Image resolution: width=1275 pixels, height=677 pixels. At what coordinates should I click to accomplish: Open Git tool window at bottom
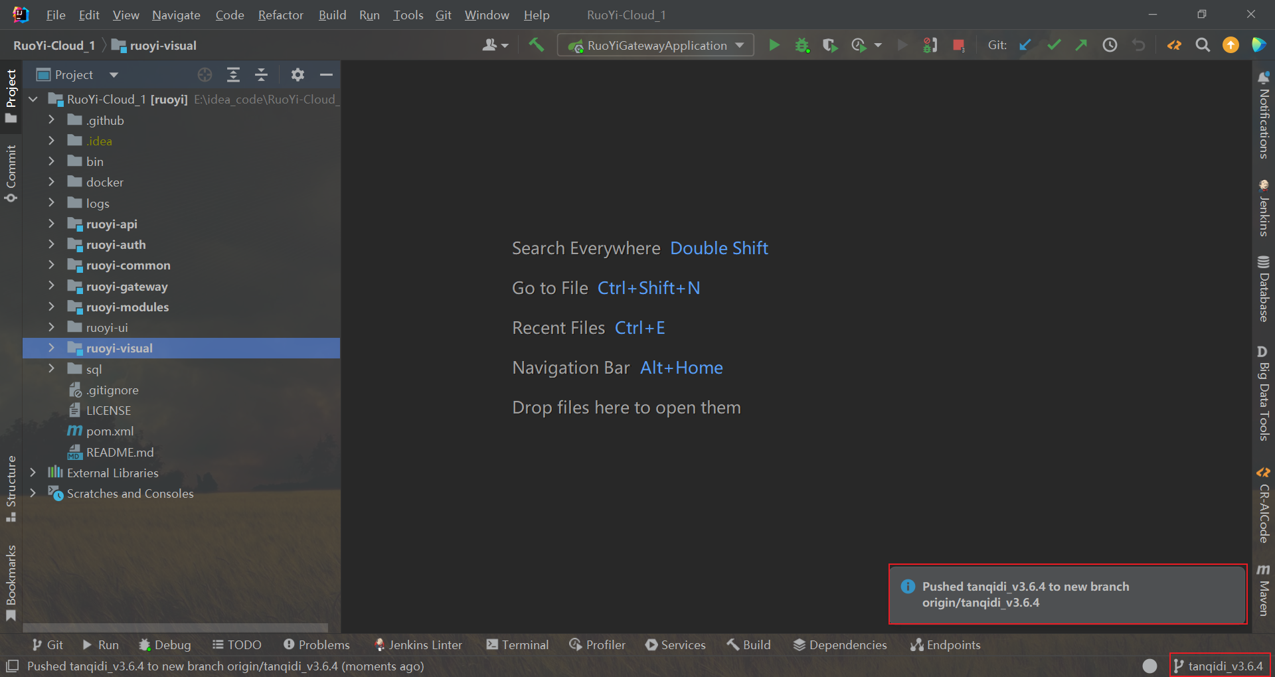pos(47,644)
